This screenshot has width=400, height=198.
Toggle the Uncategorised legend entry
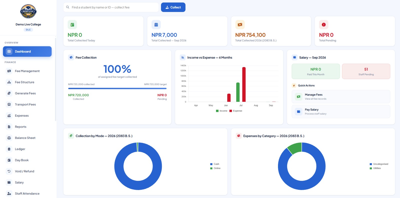pyautogui.click(x=379, y=164)
